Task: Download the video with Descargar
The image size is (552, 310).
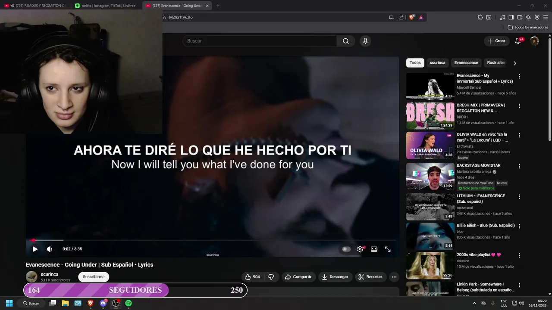Action: (x=335, y=277)
